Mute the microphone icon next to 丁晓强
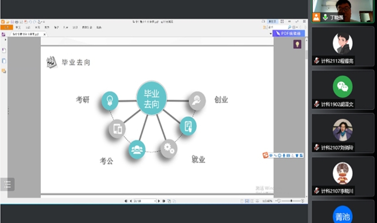The image size is (377, 223). click(x=326, y=17)
